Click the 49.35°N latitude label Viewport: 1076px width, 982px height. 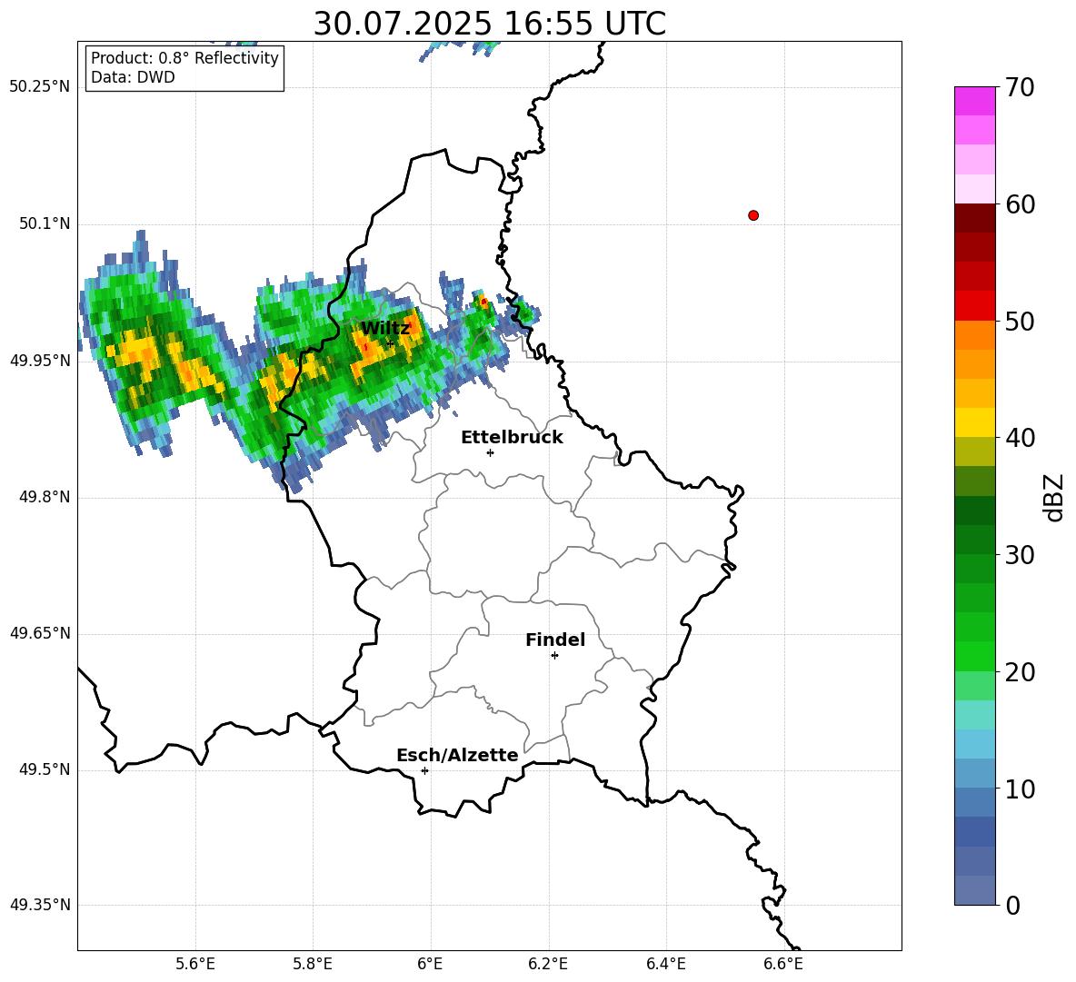40,905
